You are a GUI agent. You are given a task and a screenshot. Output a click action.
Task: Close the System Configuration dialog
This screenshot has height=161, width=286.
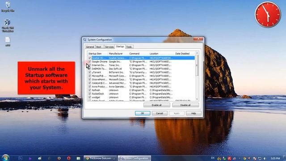198,39
